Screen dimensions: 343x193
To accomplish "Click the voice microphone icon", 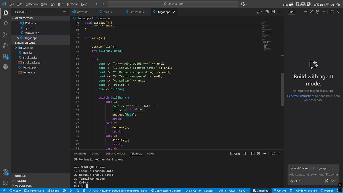I will (340, 185).
